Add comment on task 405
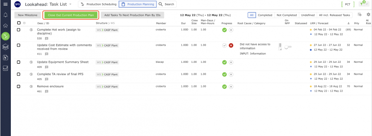This screenshot has width=372, height=136. (47, 79)
